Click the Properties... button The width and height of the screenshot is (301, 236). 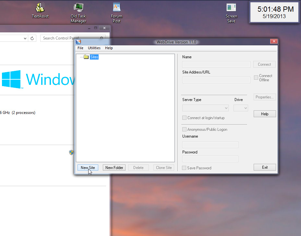pyautogui.click(x=265, y=97)
